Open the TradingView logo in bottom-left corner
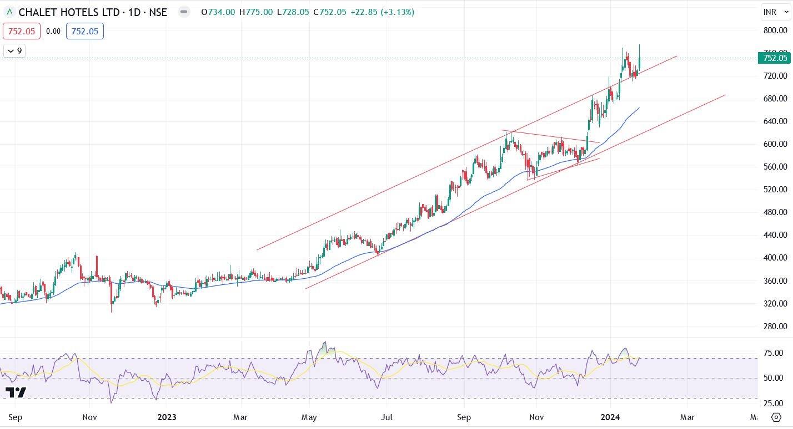Viewport: 793px width, 429px height. tap(16, 392)
